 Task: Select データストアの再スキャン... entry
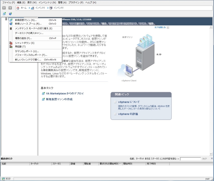tap(35, 33)
